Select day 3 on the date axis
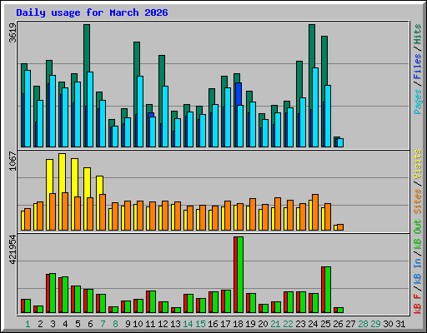427x333 pixels. tap(53, 324)
